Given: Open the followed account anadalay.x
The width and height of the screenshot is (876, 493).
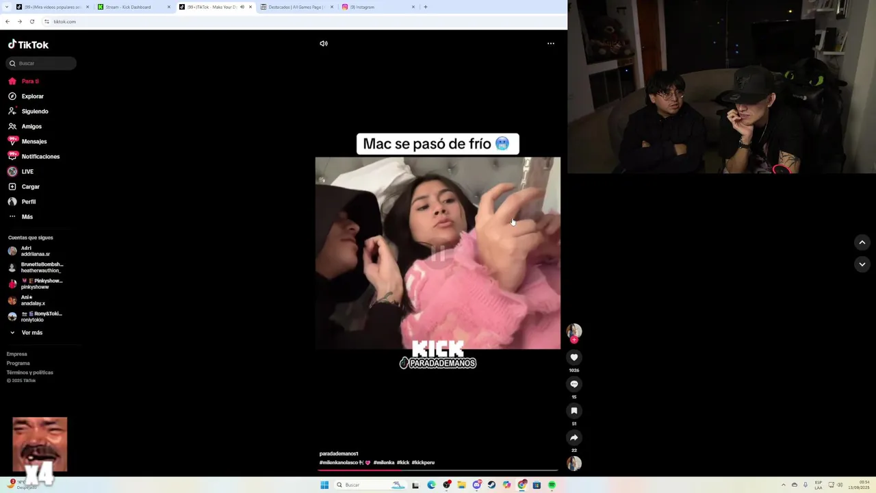Looking at the screenshot, I should pos(27,301).
